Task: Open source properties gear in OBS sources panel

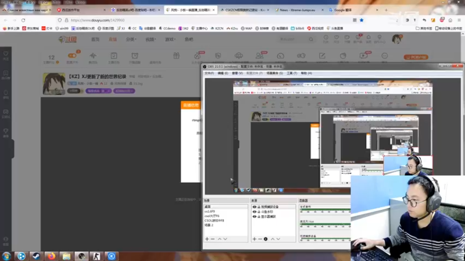Action: point(266,239)
